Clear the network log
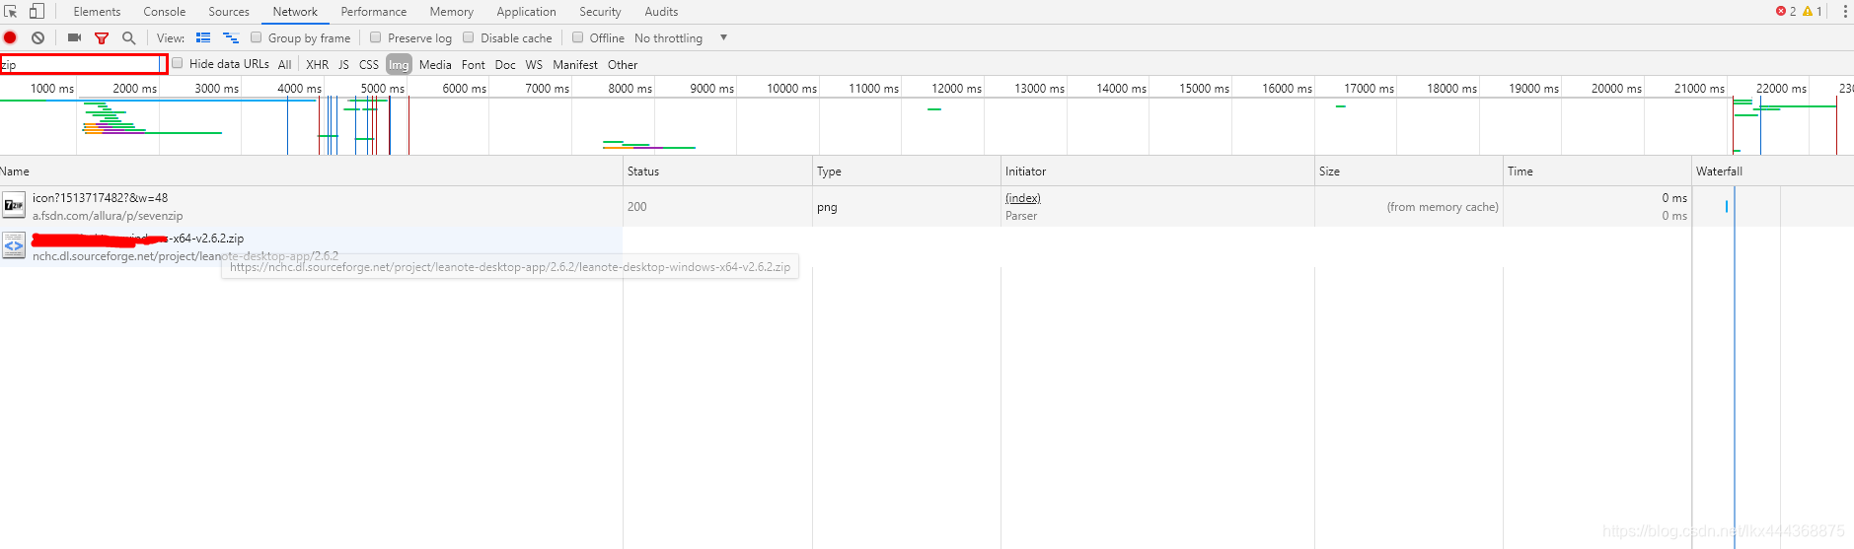 click(x=37, y=37)
